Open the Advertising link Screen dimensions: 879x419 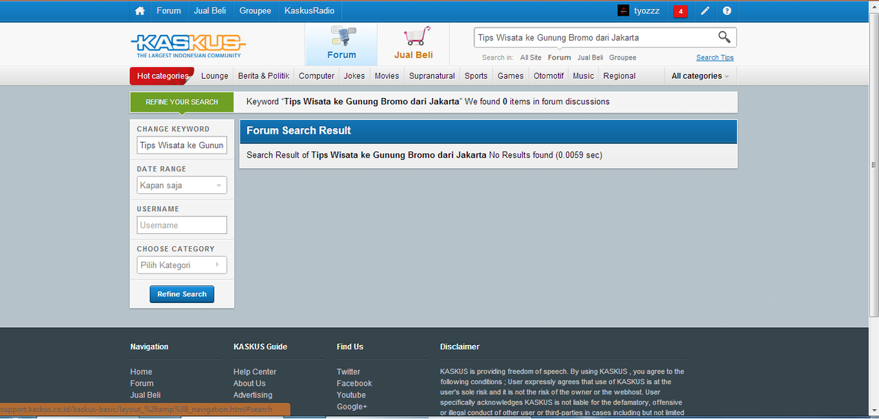click(253, 395)
